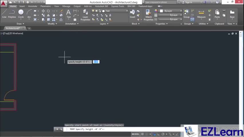The width and height of the screenshot is (244, 137).
Task: Click the Customize wrench icon in command line
Action: [x=61, y=129]
